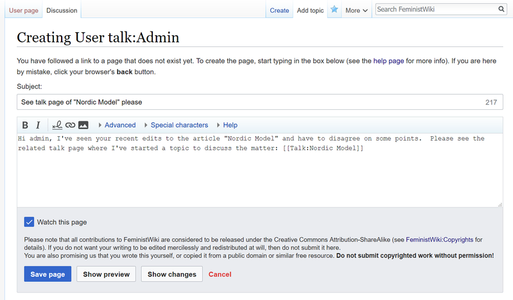
Task: Open the FeministWiki:Copyrights link
Action: pos(439,240)
